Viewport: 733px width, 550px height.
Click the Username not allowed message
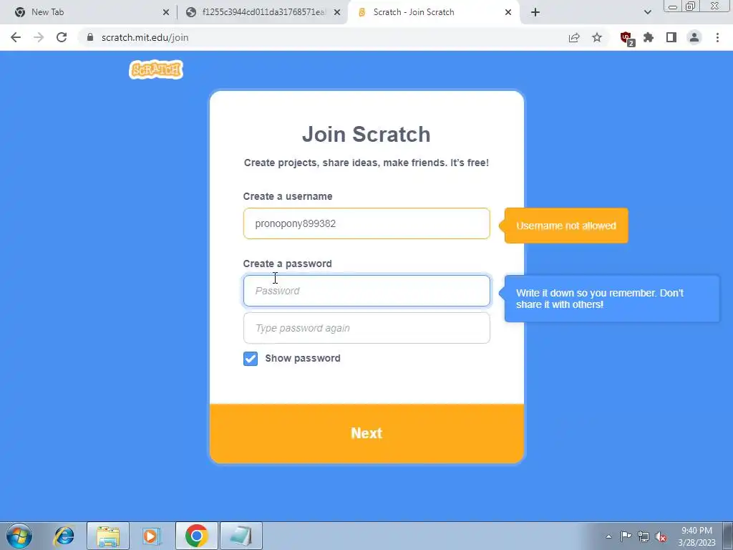(566, 226)
